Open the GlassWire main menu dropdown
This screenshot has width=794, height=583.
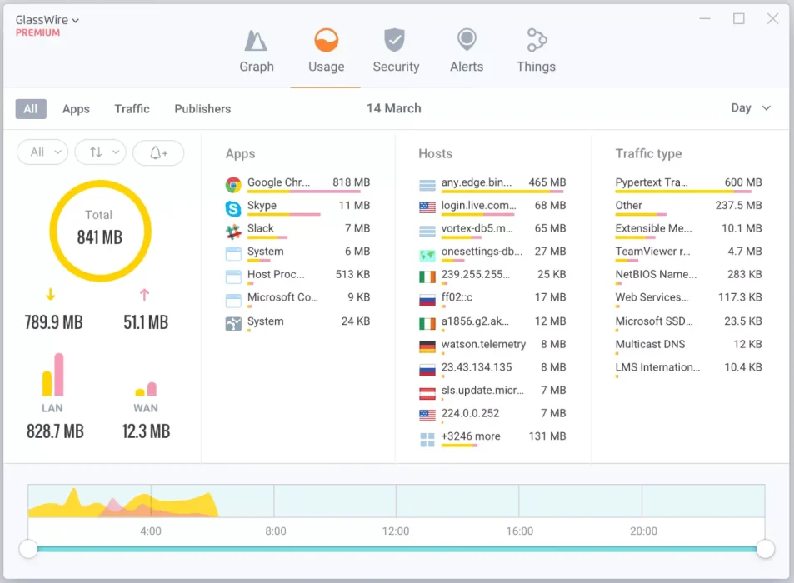(47, 20)
